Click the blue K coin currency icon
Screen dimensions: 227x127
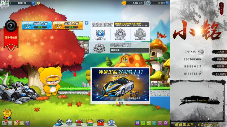pyautogui.click(x=148, y=3)
